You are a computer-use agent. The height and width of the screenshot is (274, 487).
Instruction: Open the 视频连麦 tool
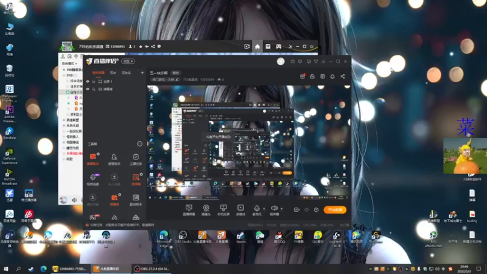[93, 180]
